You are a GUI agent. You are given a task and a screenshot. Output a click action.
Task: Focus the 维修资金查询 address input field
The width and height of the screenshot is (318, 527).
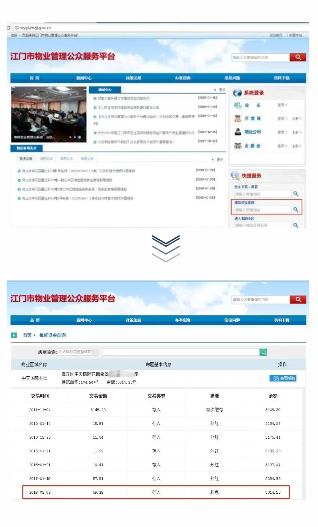[263, 210]
